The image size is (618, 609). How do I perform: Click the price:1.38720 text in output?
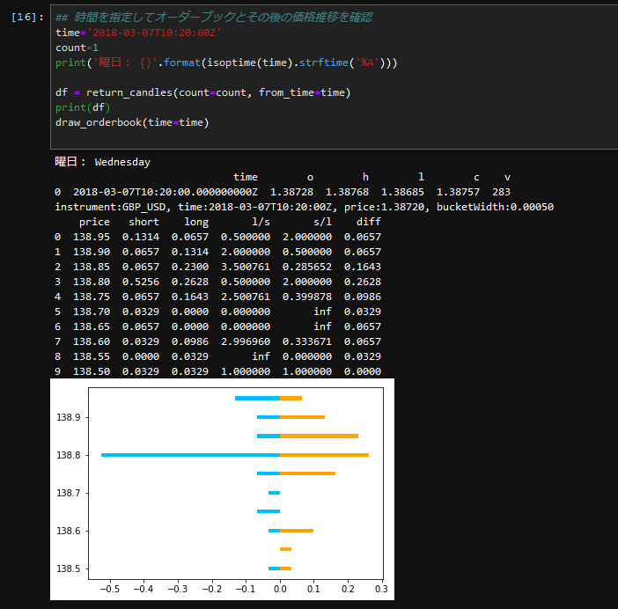coord(386,207)
